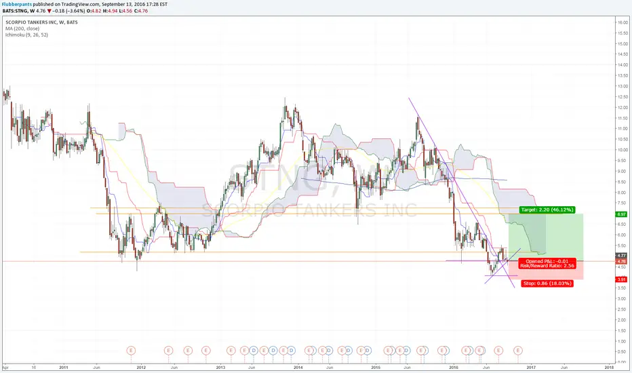Click the 16.00 price scale label

point(622,22)
